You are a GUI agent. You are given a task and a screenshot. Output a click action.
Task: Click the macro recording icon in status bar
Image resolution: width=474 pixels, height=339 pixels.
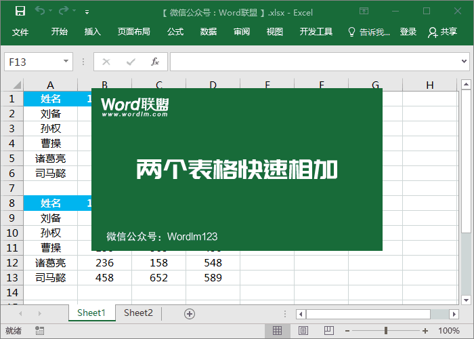[39, 330]
